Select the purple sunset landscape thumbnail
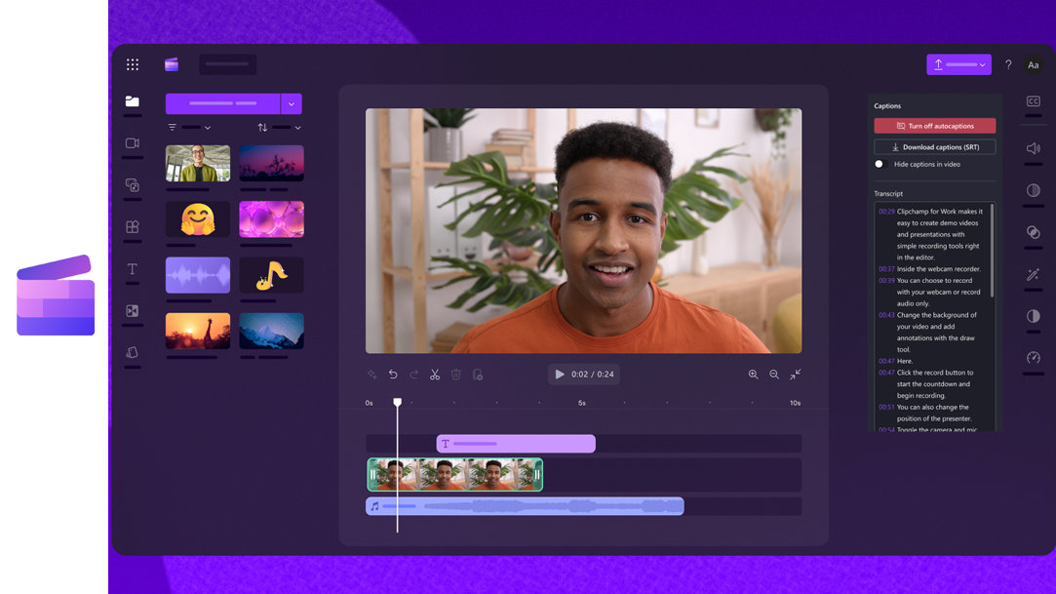1056x594 pixels. coord(271,163)
